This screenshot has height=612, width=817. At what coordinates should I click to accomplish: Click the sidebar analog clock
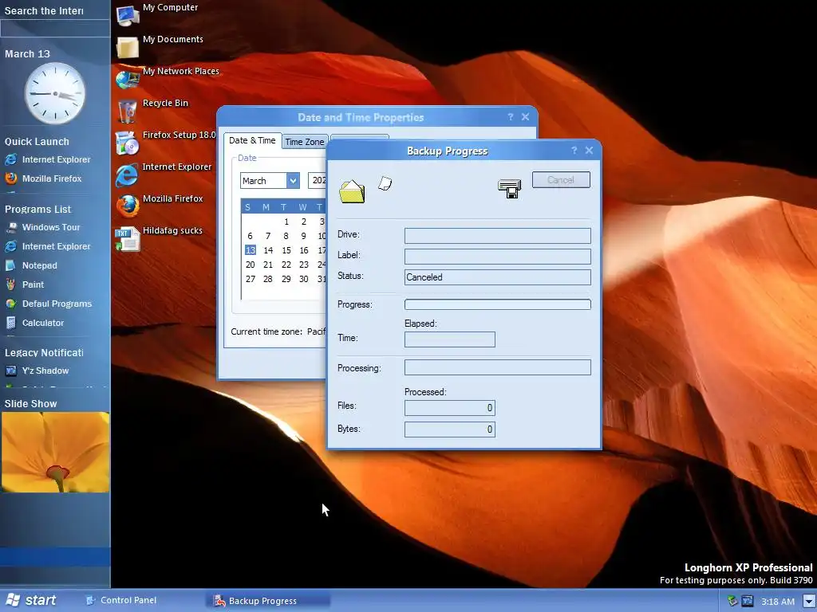click(x=55, y=94)
